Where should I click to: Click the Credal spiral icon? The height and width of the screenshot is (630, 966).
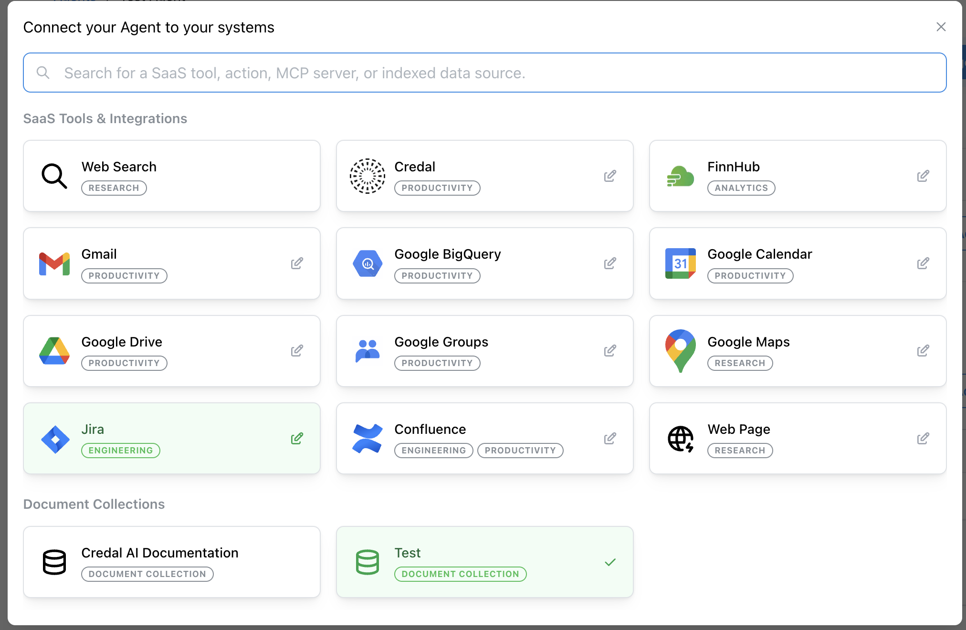[367, 176]
